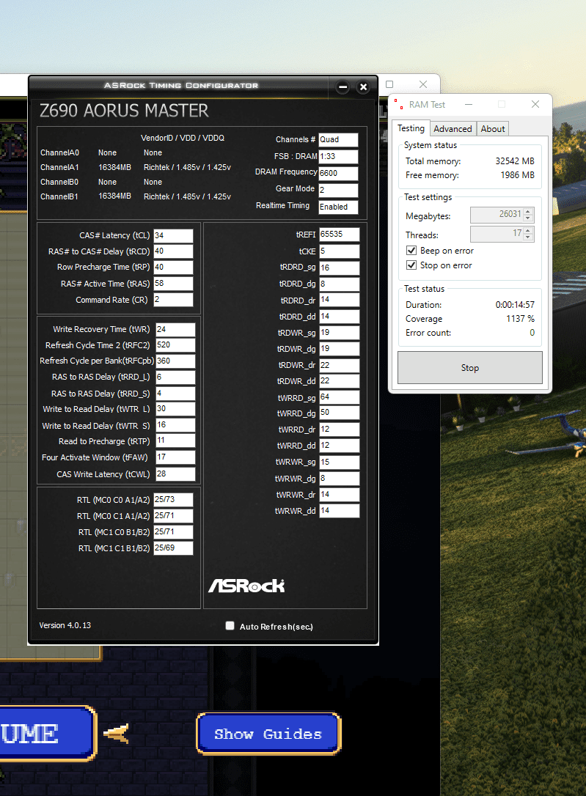Minimize the ASRock Timing Configurator window
Viewport: 586px width, 796px height.
(343, 86)
